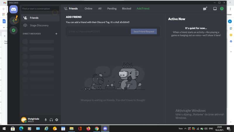Viewport: 234px width, 132px height.
Task: Open Discord Home via logo icon
Action: 13,9
